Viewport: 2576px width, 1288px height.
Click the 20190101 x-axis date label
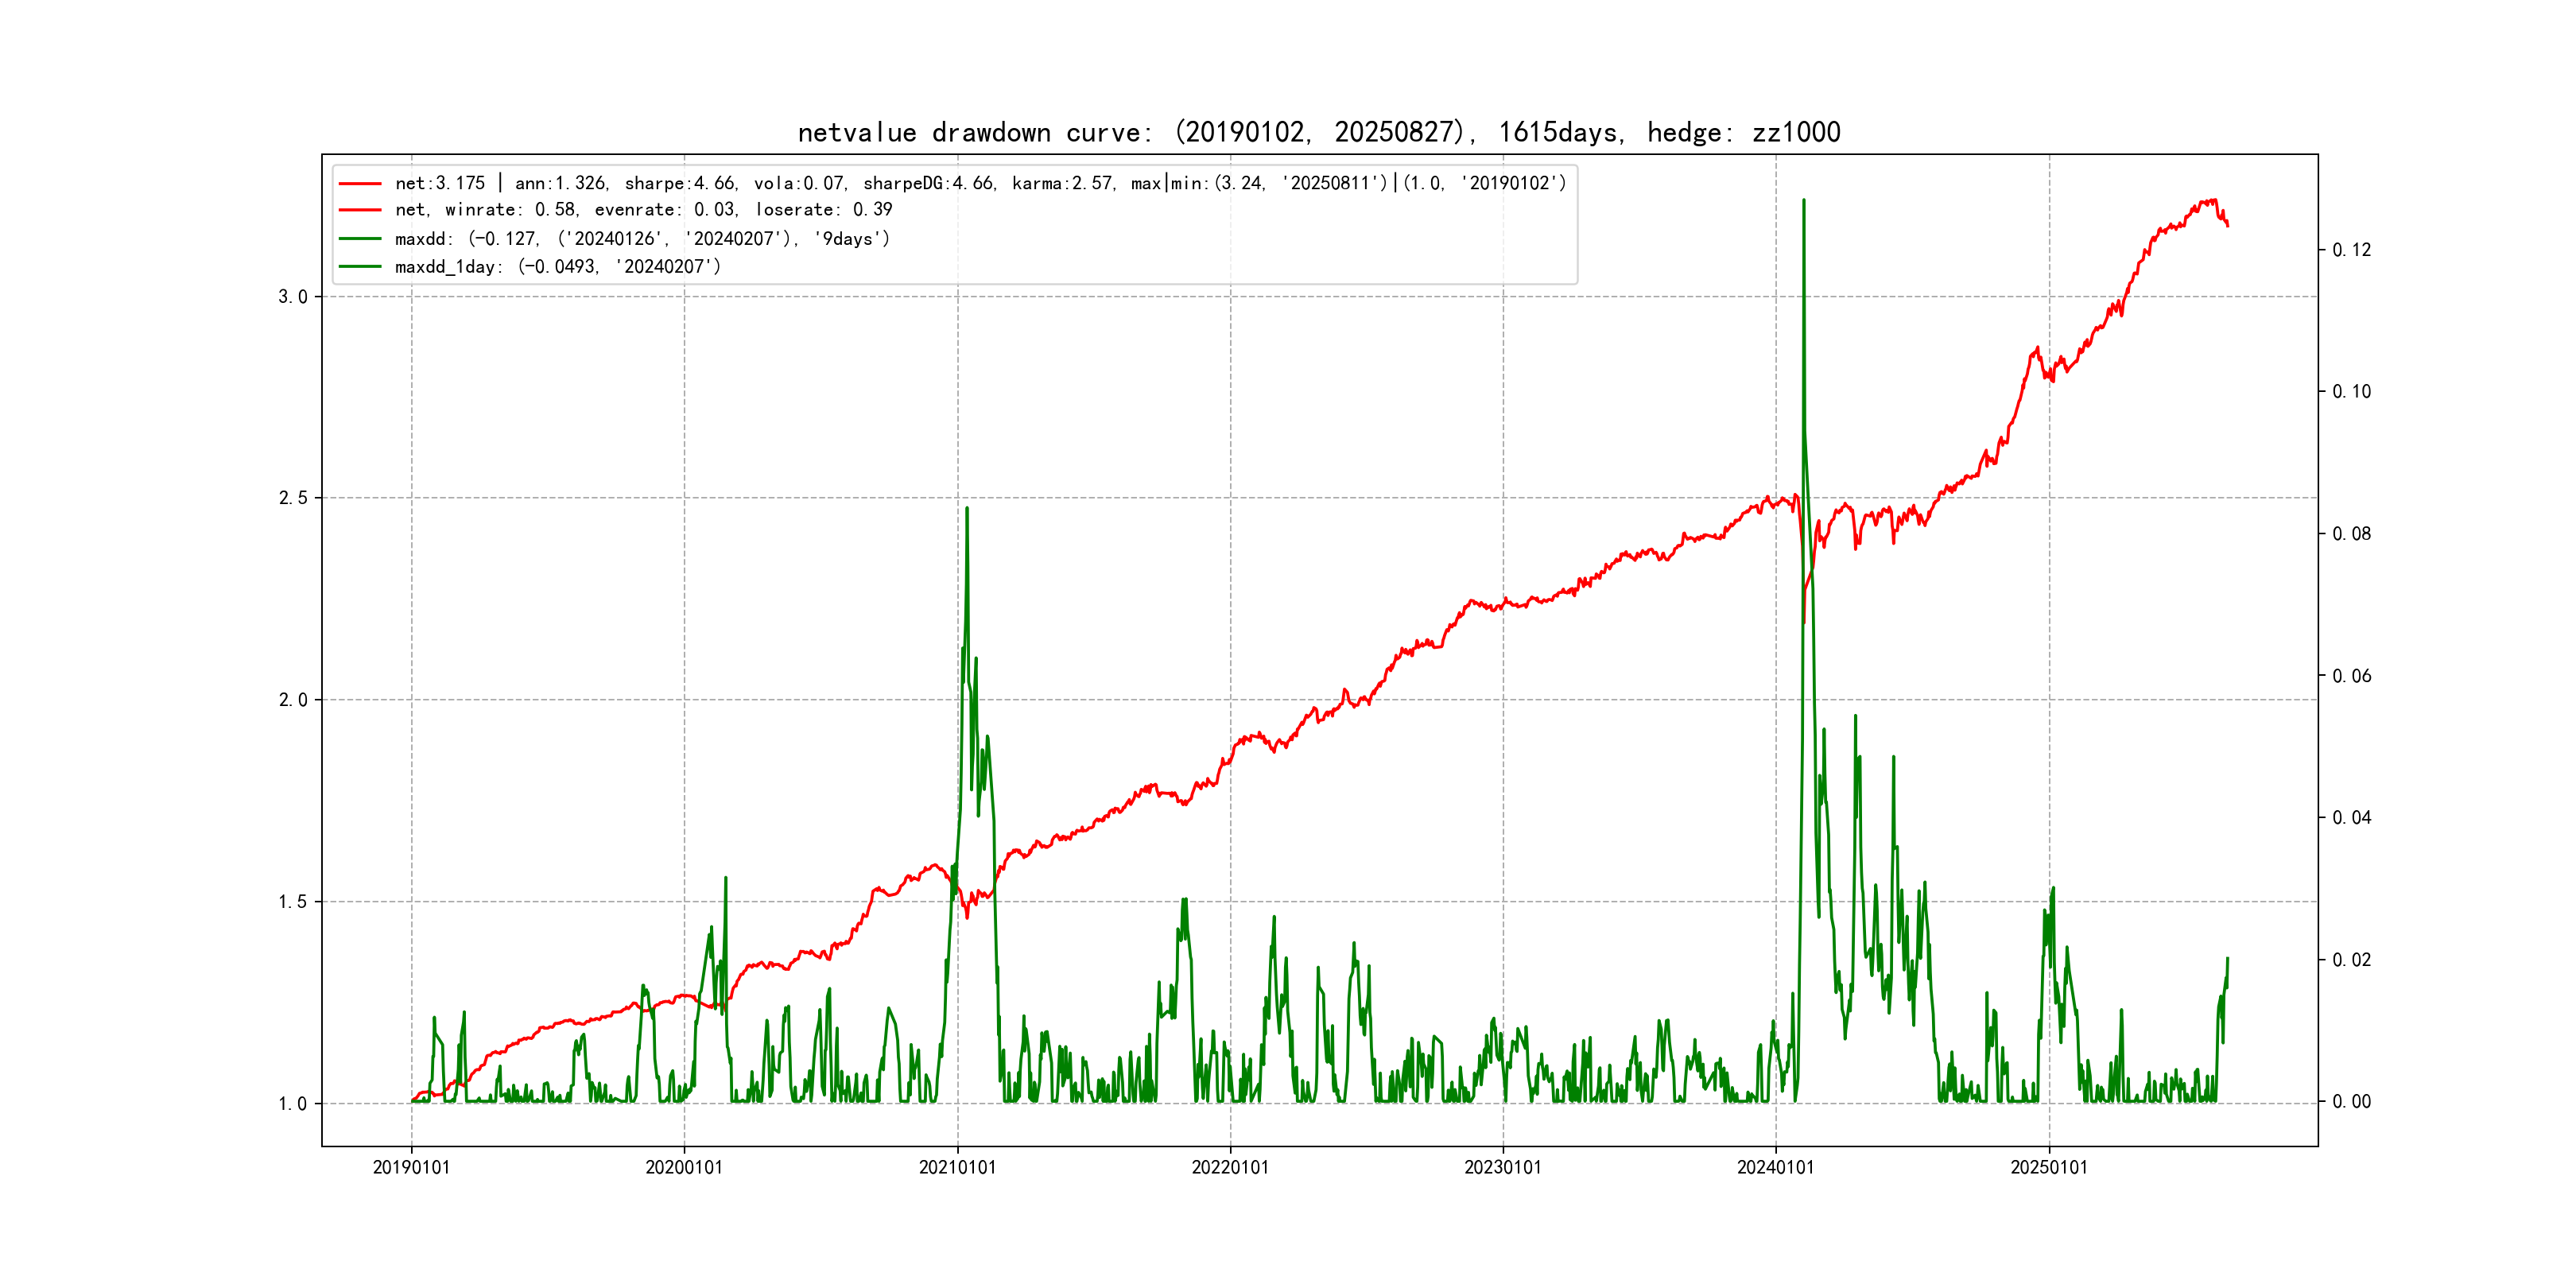click(411, 1168)
